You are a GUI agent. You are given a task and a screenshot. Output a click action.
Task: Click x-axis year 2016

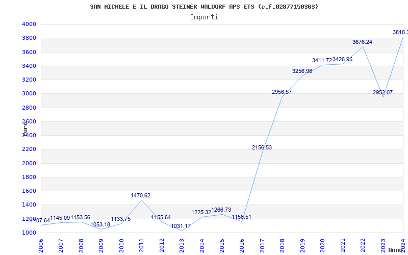click(242, 245)
